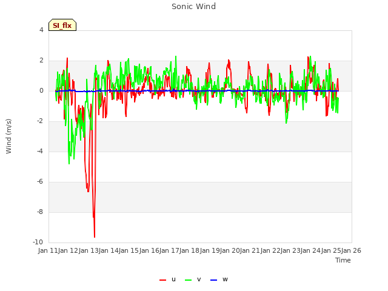Click the 2 y-axis tick label

(41, 61)
